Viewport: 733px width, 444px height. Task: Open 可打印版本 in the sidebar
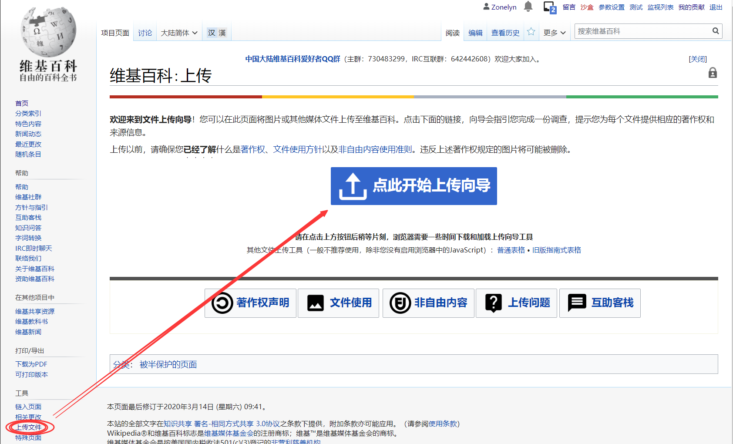[x=31, y=374]
